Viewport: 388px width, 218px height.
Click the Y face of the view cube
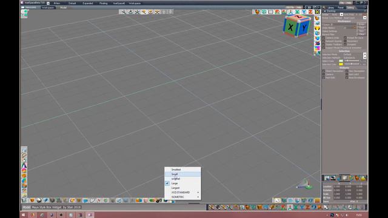tap(304, 27)
